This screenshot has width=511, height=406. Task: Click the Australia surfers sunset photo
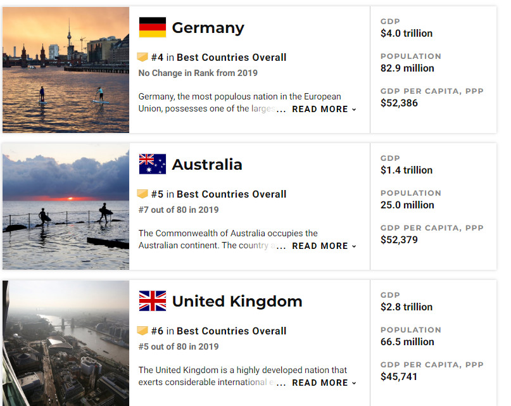pyautogui.click(x=66, y=206)
